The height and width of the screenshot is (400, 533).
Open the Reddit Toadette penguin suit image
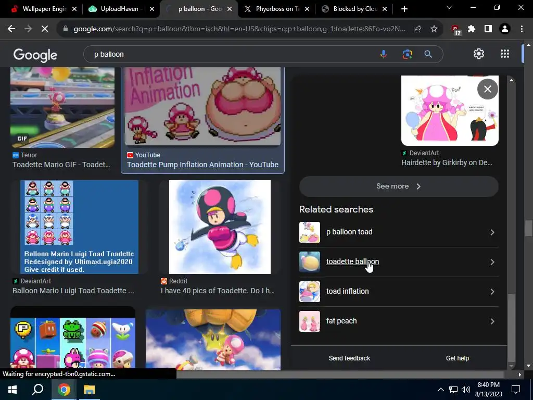220,227
